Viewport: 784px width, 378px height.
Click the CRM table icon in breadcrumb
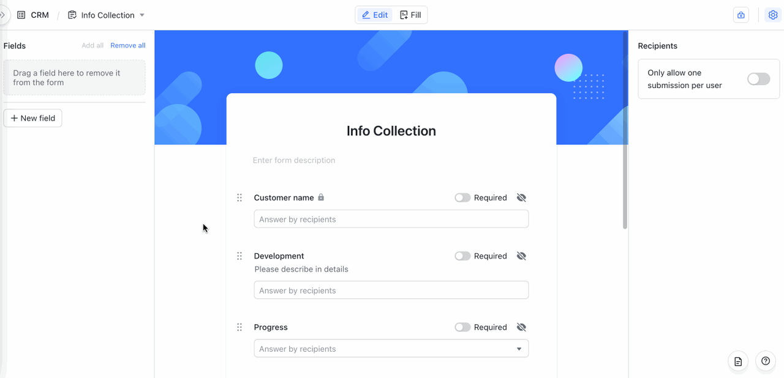pos(21,15)
